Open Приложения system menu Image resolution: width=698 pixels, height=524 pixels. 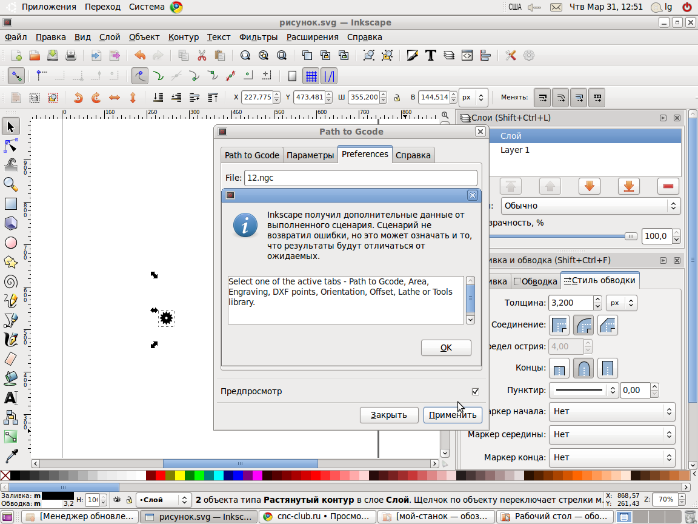(x=49, y=7)
